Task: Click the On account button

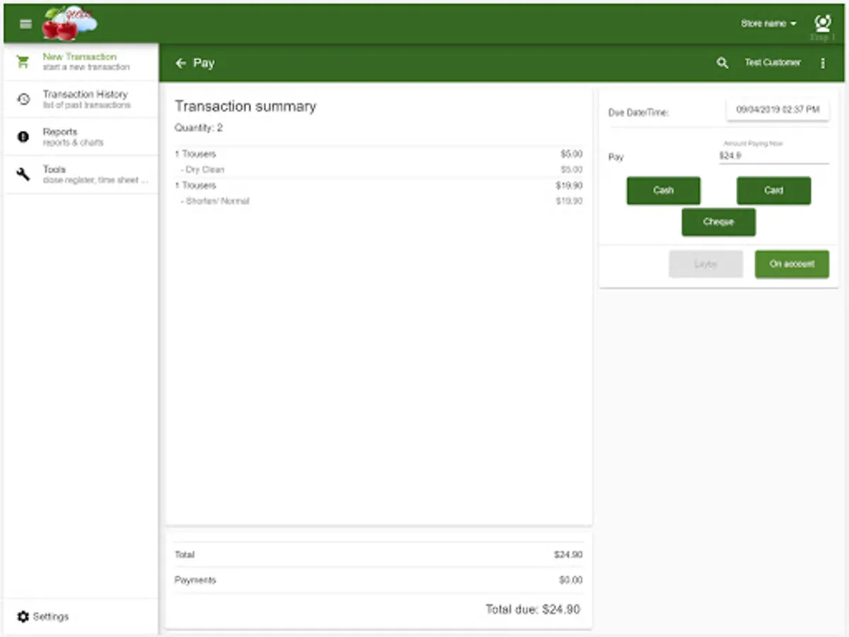Action: coord(792,264)
